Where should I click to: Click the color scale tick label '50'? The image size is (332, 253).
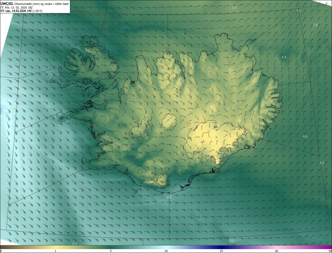pos(330,251)
